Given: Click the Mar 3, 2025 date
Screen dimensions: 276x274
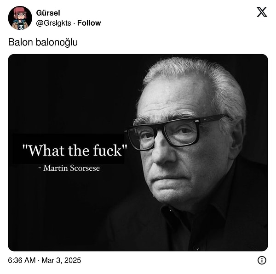Looking at the screenshot, I should point(61,260).
